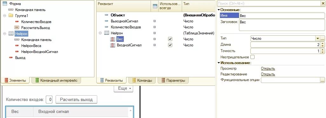Collapse the Нейрон node in attributes list
This screenshot has height=118, width=326.
tap(100, 33)
